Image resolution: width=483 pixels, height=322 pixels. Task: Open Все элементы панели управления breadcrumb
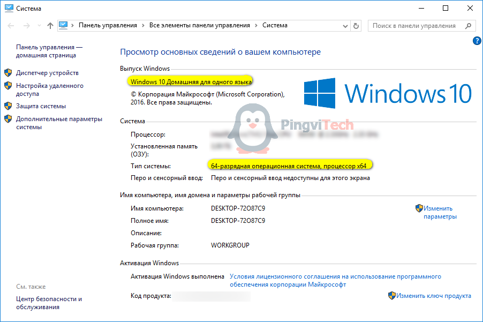tap(200, 25)
